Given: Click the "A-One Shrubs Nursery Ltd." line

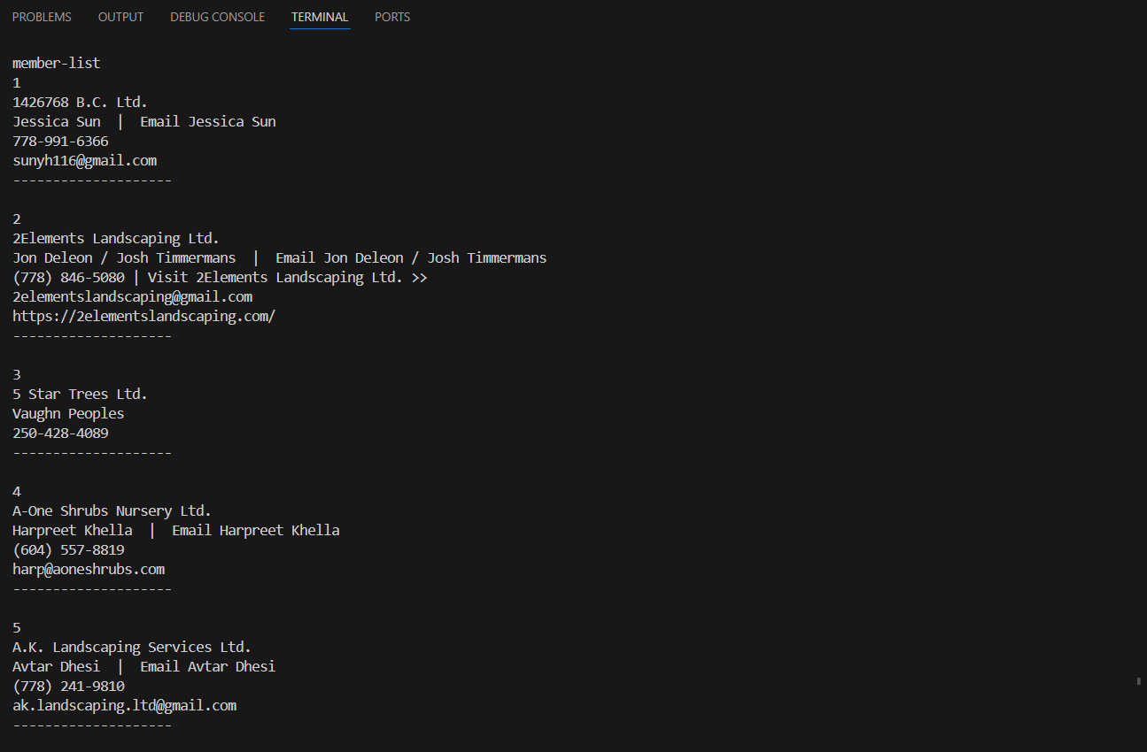Looking at the screenshot, I should click(112, 510).
